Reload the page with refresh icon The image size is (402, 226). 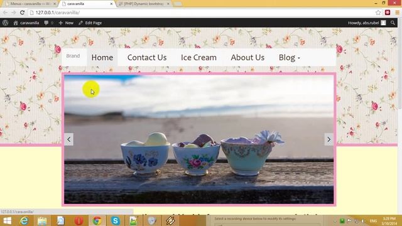(x=23, y=13)
